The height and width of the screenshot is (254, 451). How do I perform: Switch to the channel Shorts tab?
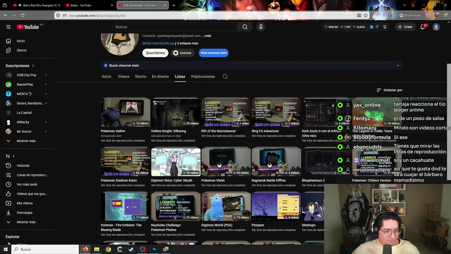(x=141, y=77)
